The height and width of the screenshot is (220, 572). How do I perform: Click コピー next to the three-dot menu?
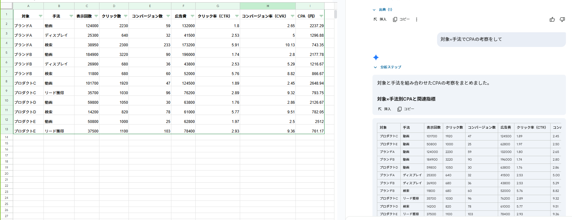pos(401,19)
